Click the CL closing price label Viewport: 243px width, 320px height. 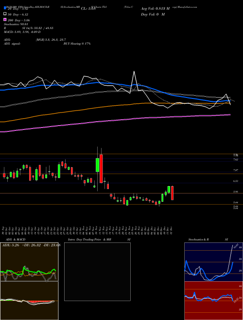88,9
